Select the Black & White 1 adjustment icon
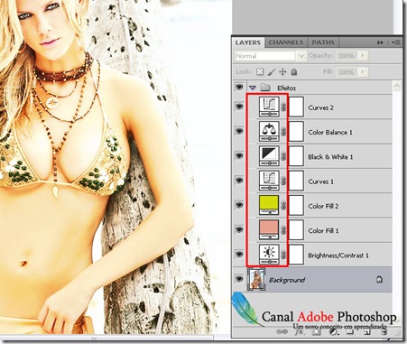The height and width of the screenshot is (344, 407). [x=269, y=156]
